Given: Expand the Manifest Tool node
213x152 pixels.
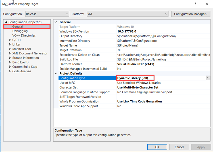Looking at the screenshot, I should (10, 49).
